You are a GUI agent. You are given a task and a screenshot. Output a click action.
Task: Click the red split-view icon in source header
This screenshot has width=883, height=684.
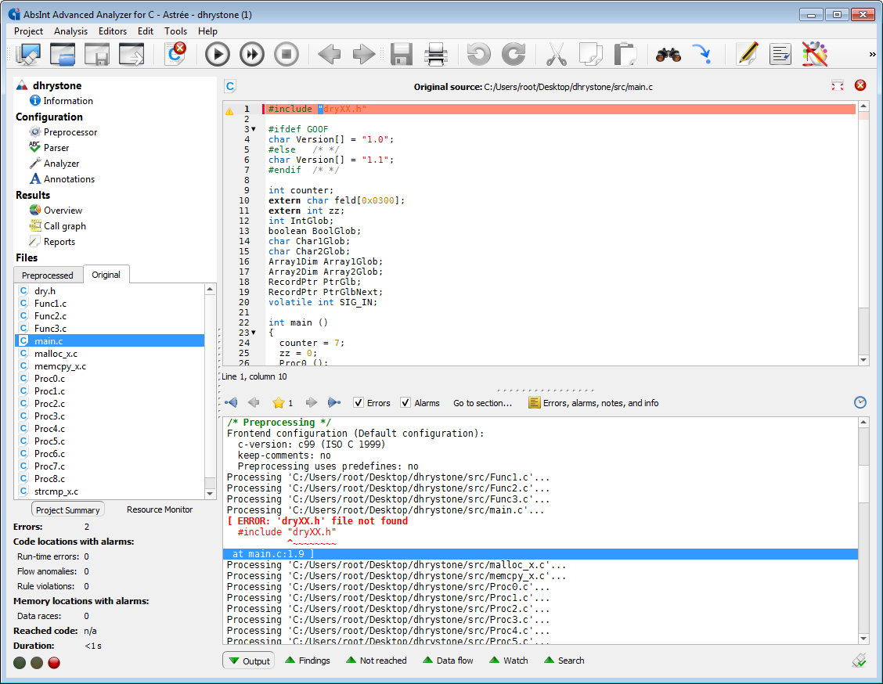tap(838, 85)
